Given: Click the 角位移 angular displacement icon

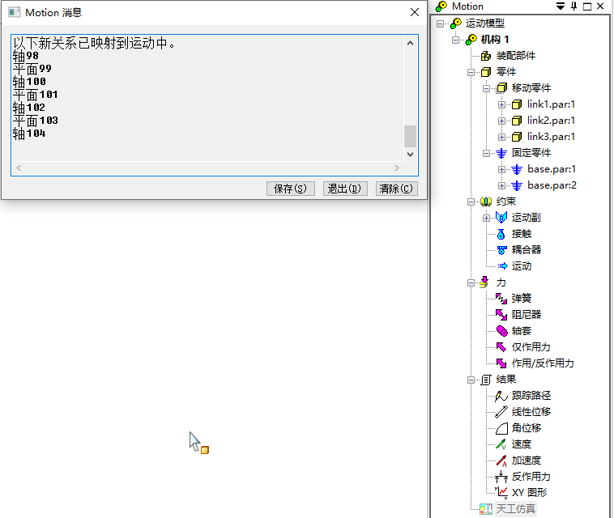Looking at the screenshot, I should [501, 428].
